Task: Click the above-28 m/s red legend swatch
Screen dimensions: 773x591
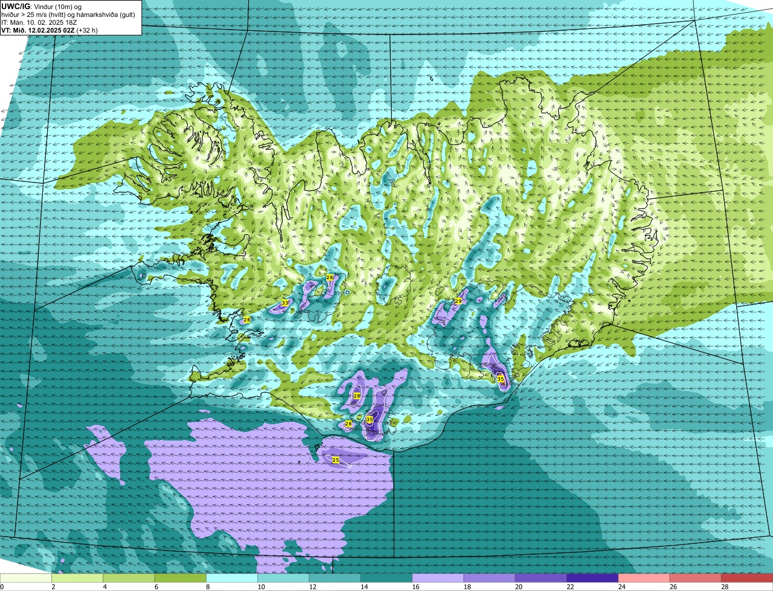Action: pos(747,578)
